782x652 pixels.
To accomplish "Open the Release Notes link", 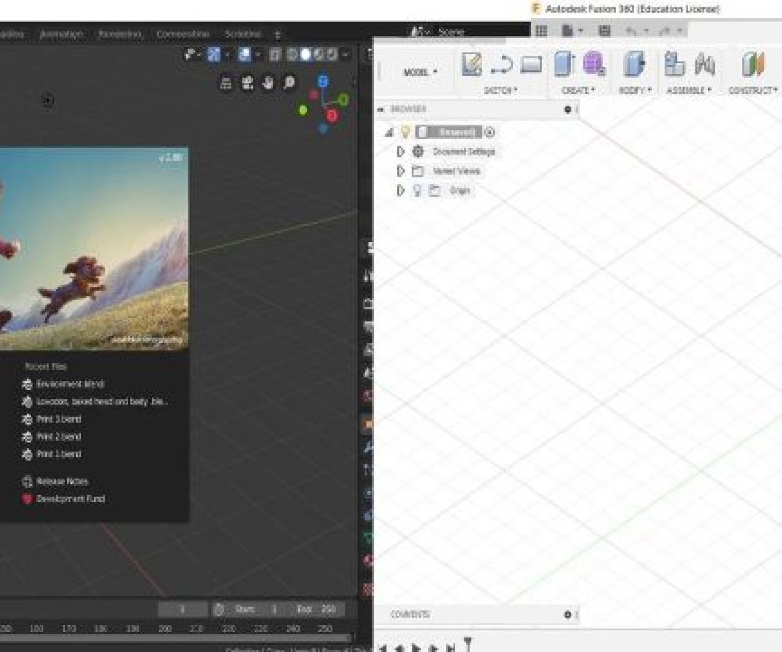I will pos(62,481).
